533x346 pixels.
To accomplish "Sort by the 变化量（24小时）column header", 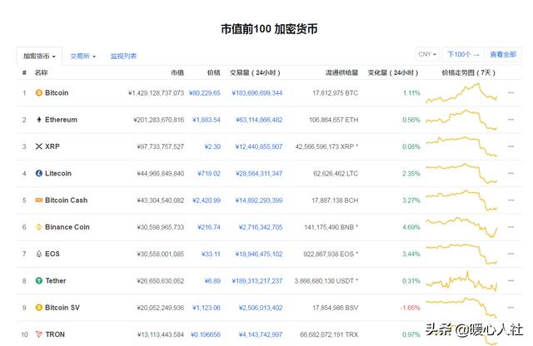I will [393, 72].
